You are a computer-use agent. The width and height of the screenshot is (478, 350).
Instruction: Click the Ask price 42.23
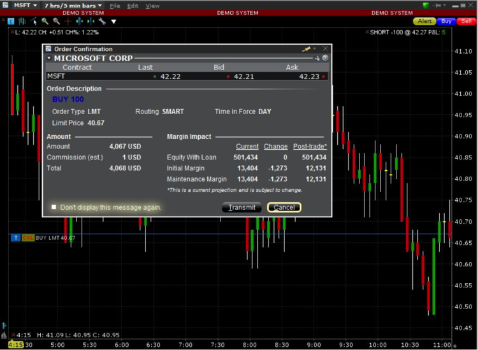click(309, 77)
